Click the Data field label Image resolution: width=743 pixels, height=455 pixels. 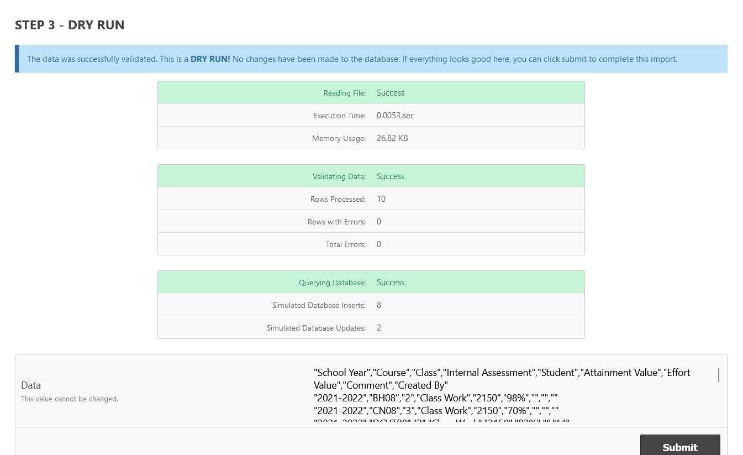pyautogui.click(x=31, y=385)
